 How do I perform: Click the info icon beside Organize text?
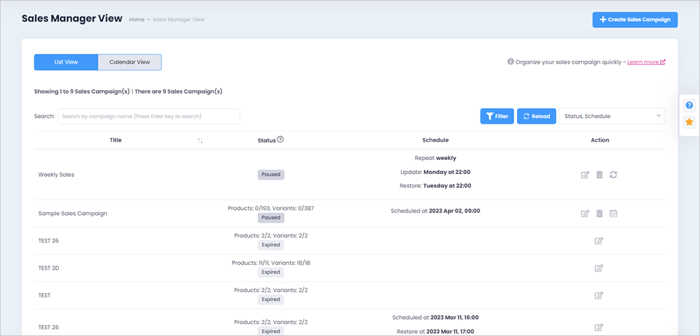click(511, 61)
